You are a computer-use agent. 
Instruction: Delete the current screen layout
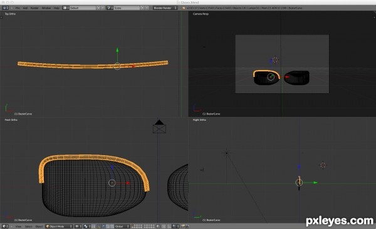103,8
